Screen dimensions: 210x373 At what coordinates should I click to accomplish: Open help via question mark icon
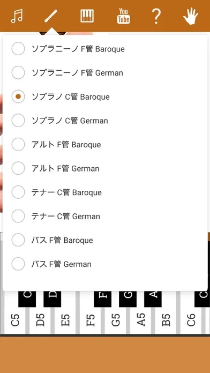click(156, 16)
